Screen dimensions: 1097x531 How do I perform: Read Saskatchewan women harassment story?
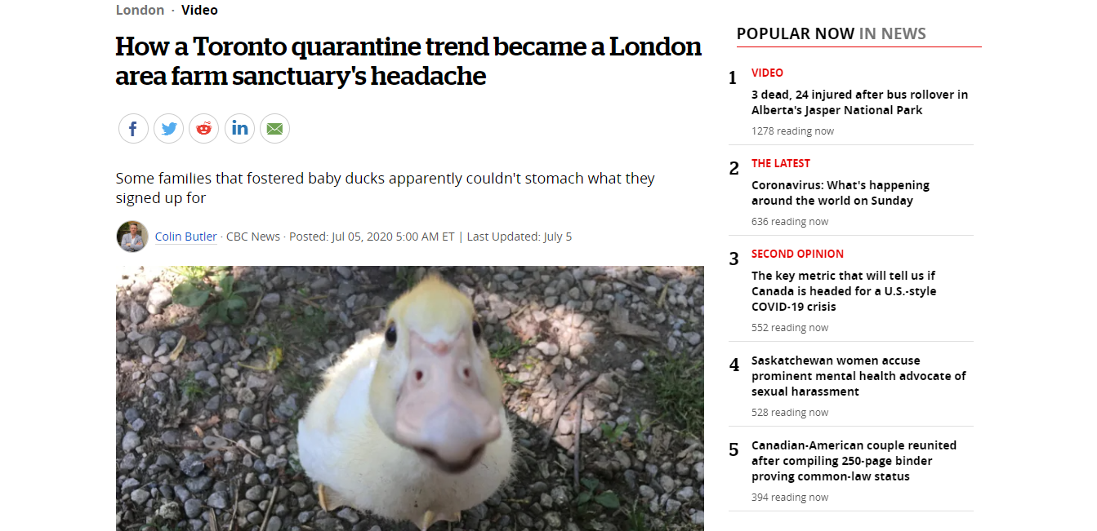[x=858, y=376]
